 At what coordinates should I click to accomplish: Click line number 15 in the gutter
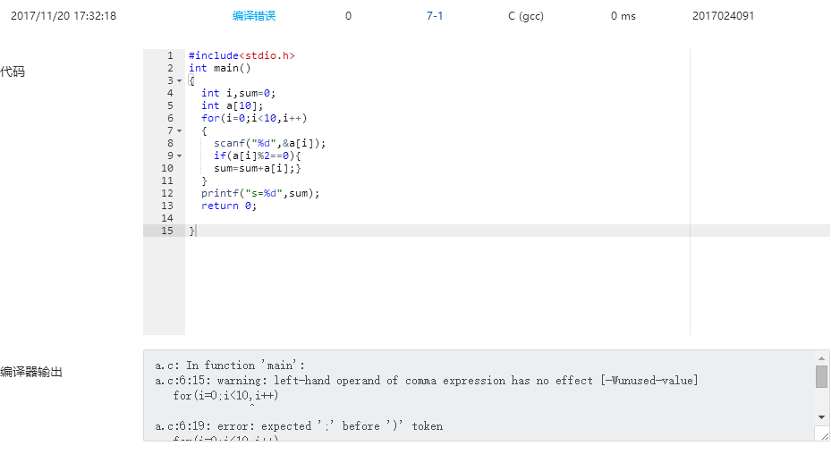tap(167, 231)
